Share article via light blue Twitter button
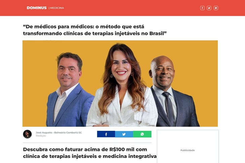 [x=124, y=134]
